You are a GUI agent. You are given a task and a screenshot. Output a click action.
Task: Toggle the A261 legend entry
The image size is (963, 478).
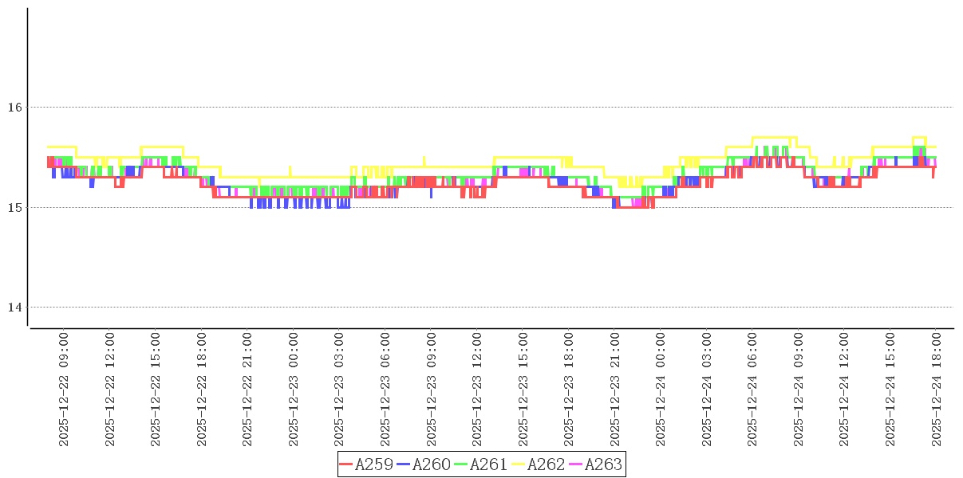point(488,464)
